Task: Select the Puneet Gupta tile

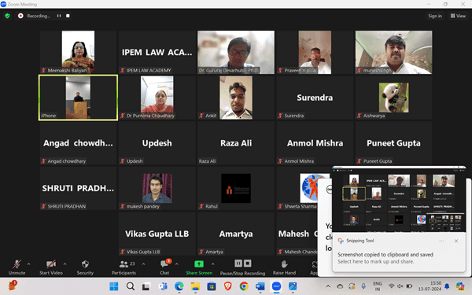Action: tap(394, 143)
